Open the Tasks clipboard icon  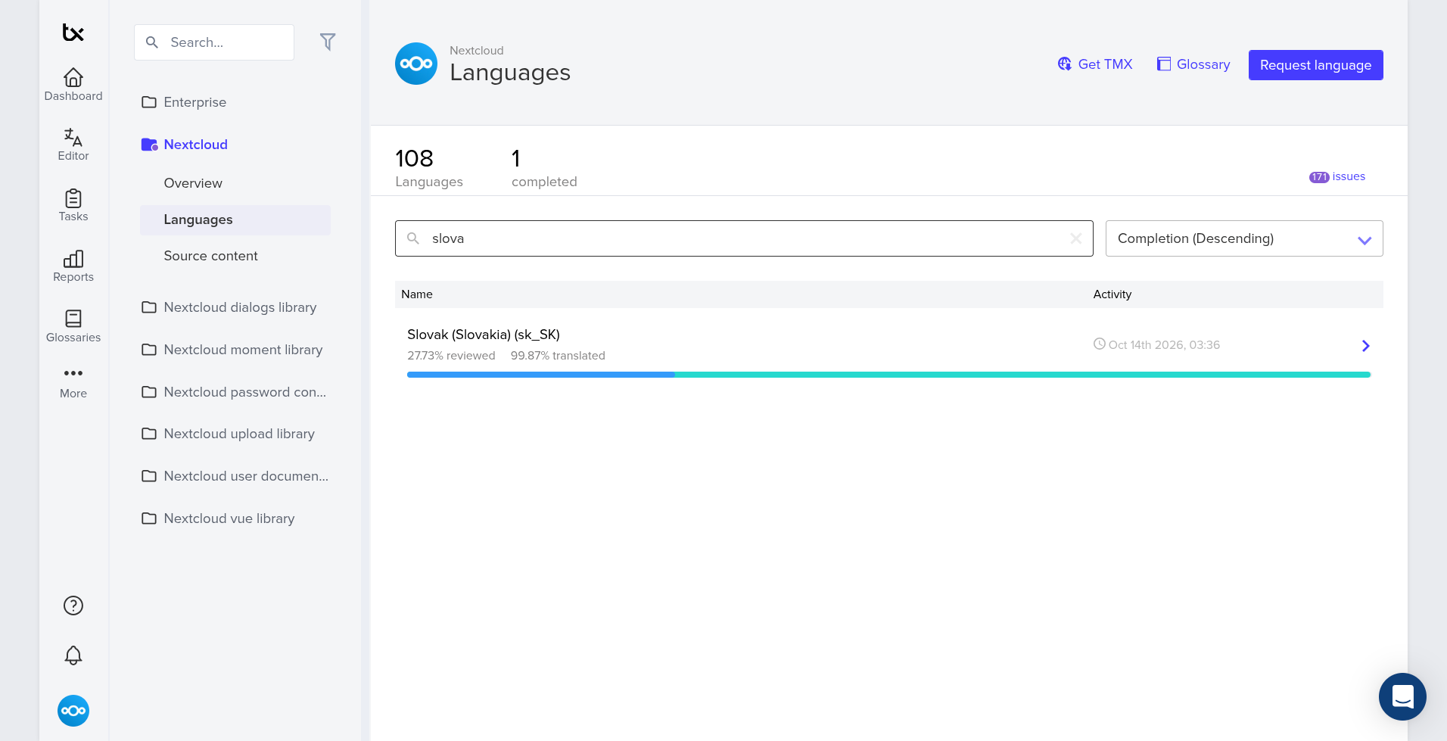tap(73, 198)
